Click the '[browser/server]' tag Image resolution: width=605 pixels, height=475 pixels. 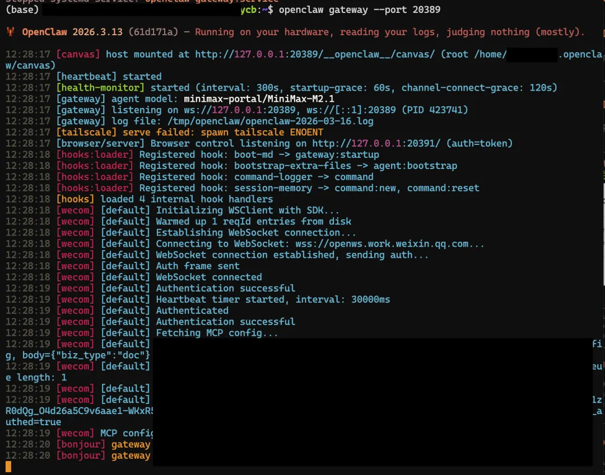click(x=100, y=144)
